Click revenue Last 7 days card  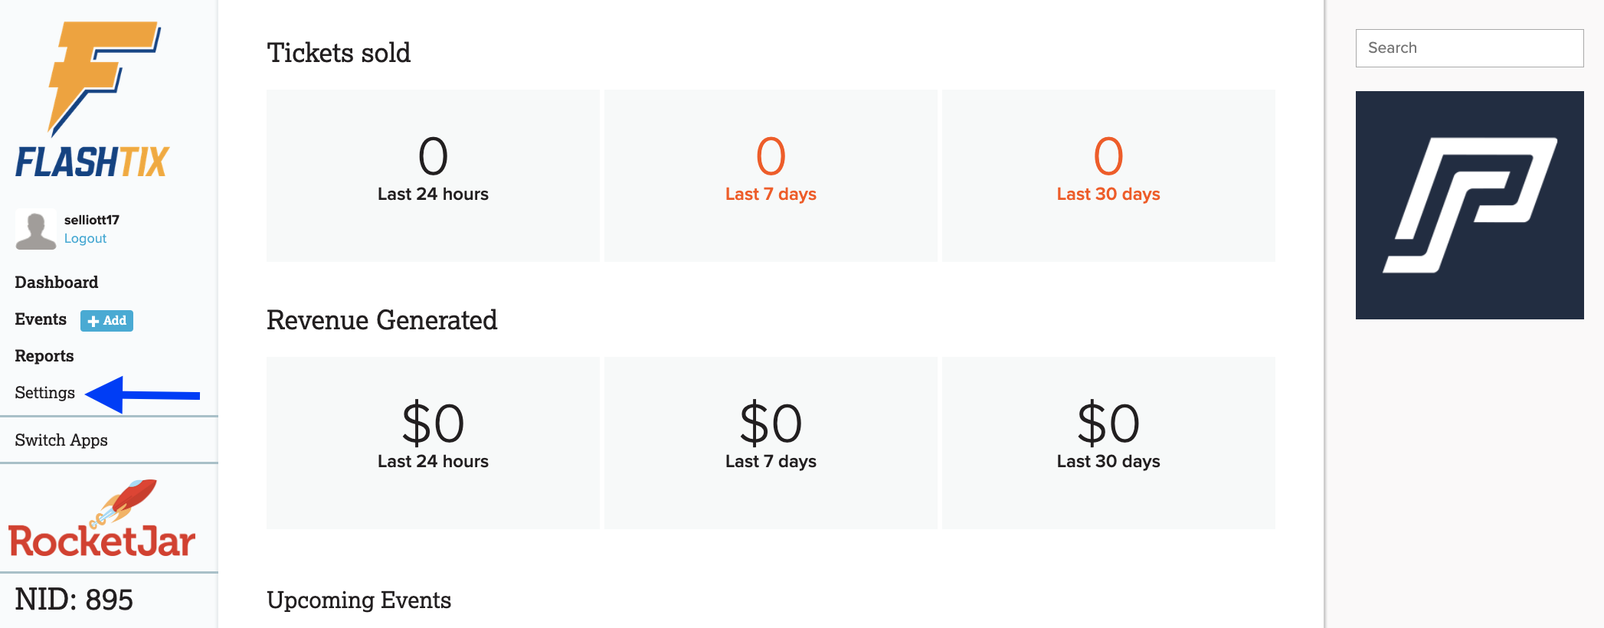[x=771, y=443]
